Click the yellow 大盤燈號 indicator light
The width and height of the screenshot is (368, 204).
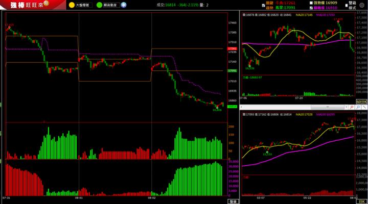pos(71,5)
